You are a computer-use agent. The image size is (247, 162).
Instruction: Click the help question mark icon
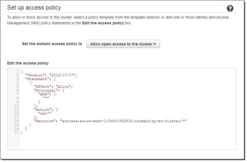click(230, 8)
